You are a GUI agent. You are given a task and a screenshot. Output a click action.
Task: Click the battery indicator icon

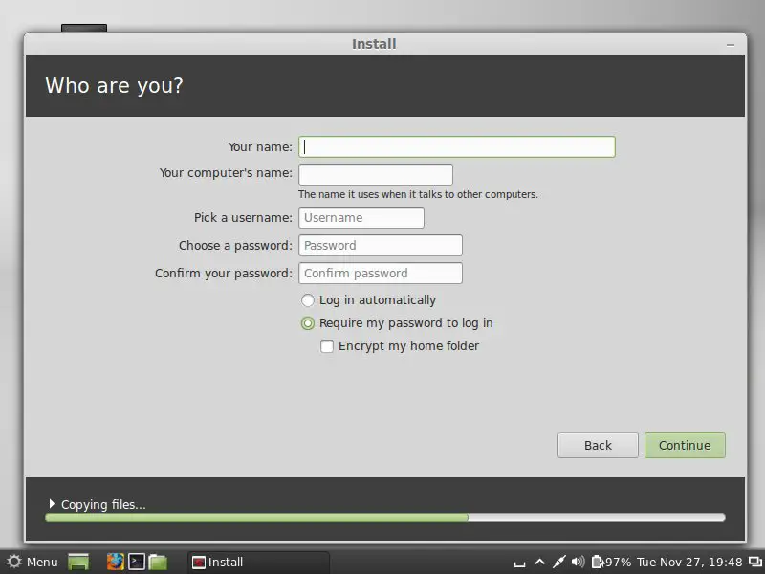pos(598,563)
